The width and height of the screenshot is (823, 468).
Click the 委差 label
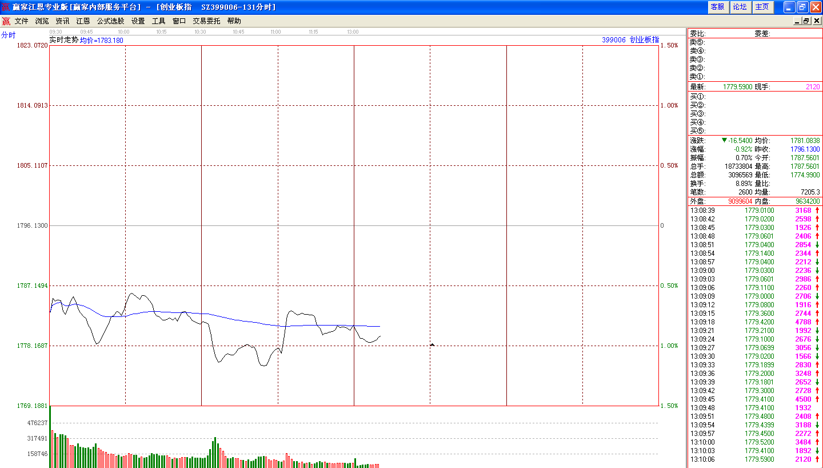(762, 34)
